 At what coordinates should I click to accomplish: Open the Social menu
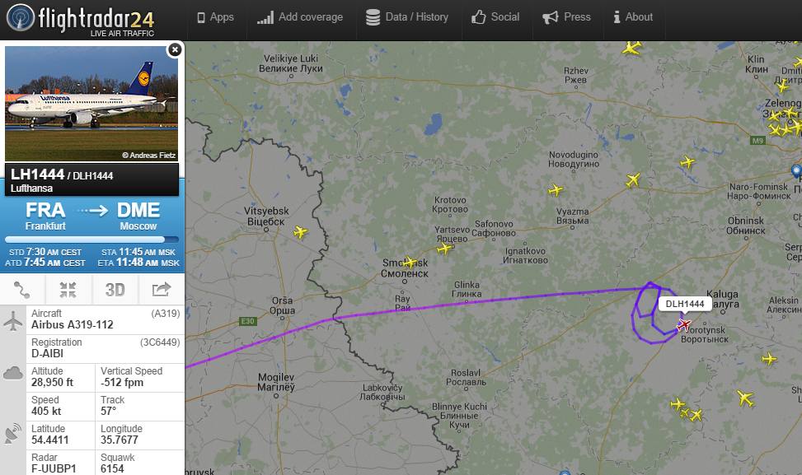pyautogui.click(x=495, y=17)
